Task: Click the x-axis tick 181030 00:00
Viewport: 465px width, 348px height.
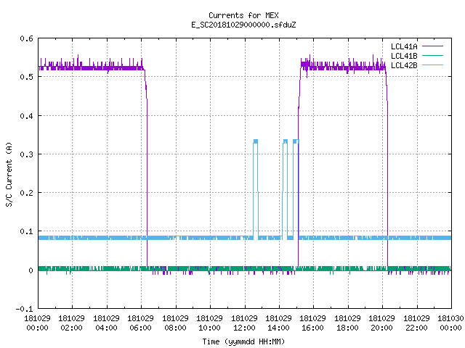Action: (x=450, y=323)
